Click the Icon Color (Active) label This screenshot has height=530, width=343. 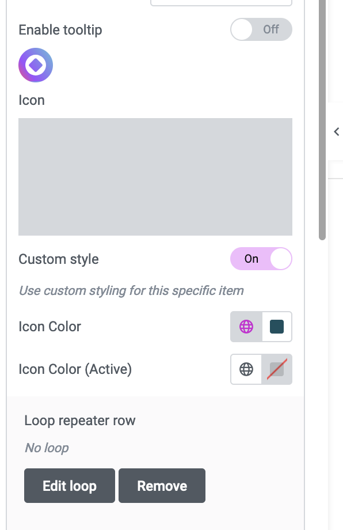pyautogui.click(x=75, y=369)
